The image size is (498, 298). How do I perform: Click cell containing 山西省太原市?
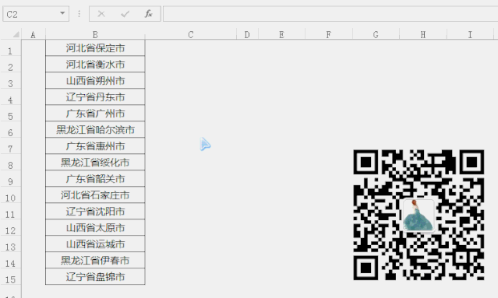pos(95,228)
